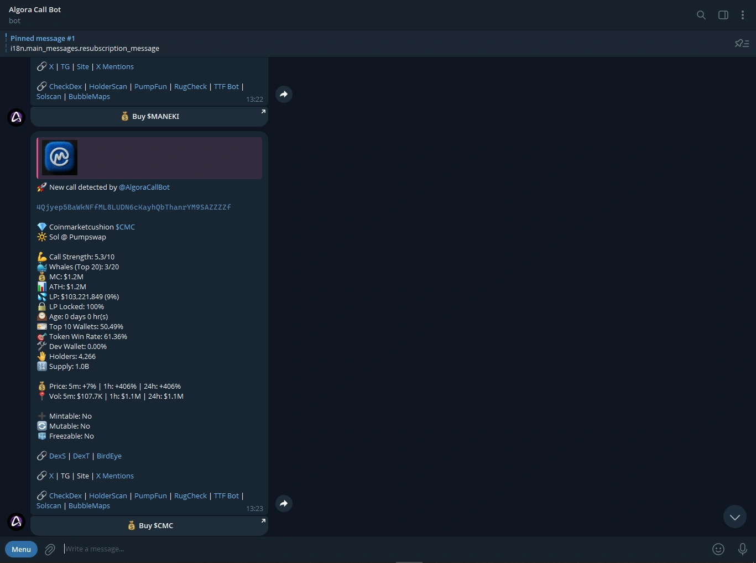This screenshot has height=563, width=756.
Task: Open the in-chat search
Action: coord(701,15)
